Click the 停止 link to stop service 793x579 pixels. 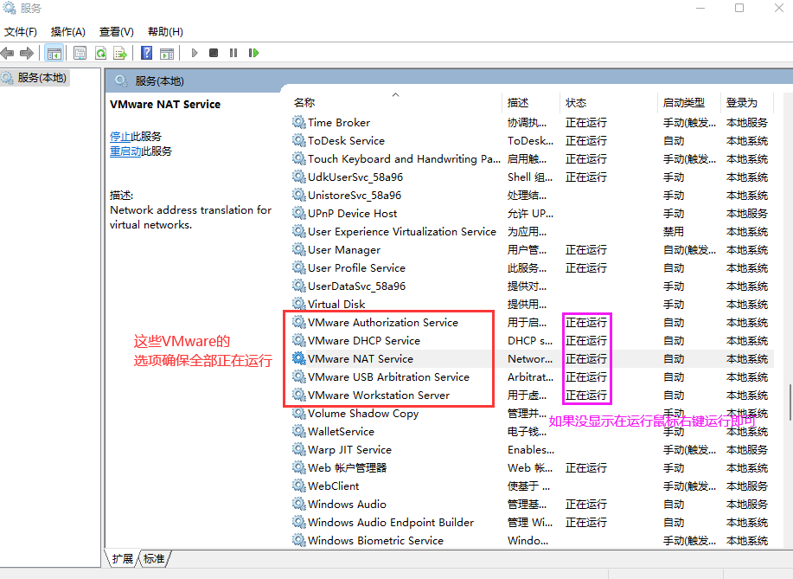(120, 136)
